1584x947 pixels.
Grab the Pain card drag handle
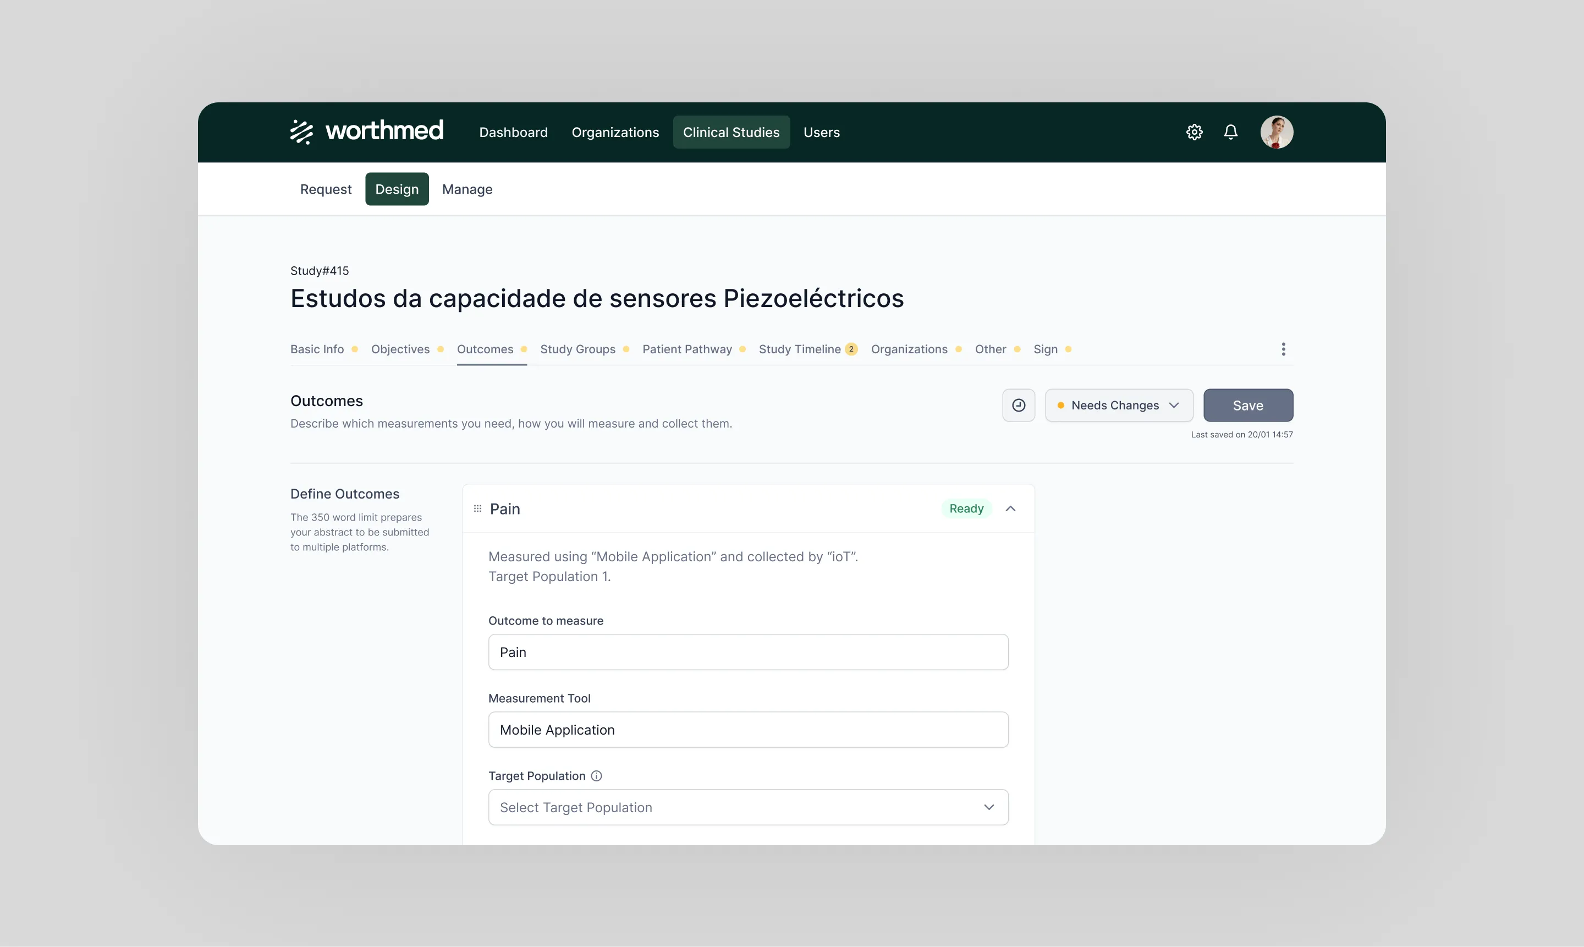pyautogui.click(x=477, y=508)
